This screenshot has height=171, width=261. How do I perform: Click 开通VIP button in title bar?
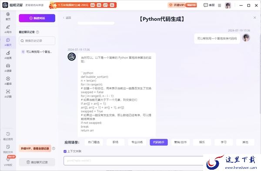(182, 5)
